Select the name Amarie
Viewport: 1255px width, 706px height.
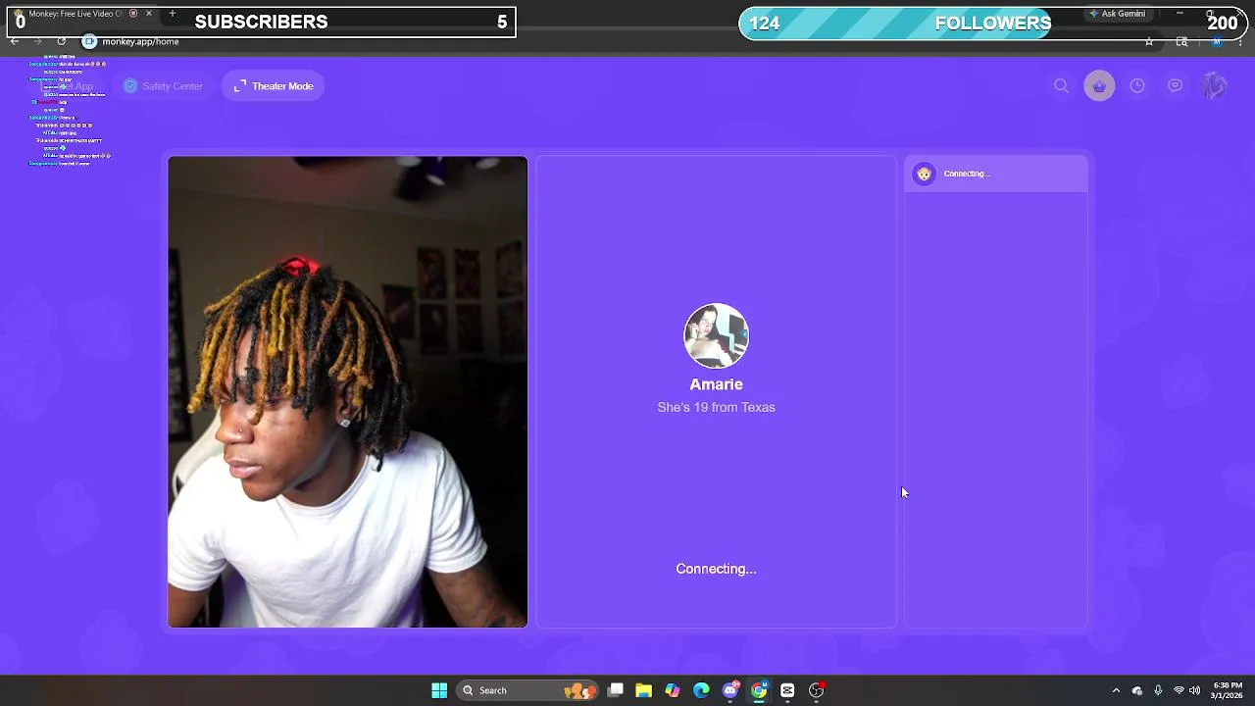(716, 384)
